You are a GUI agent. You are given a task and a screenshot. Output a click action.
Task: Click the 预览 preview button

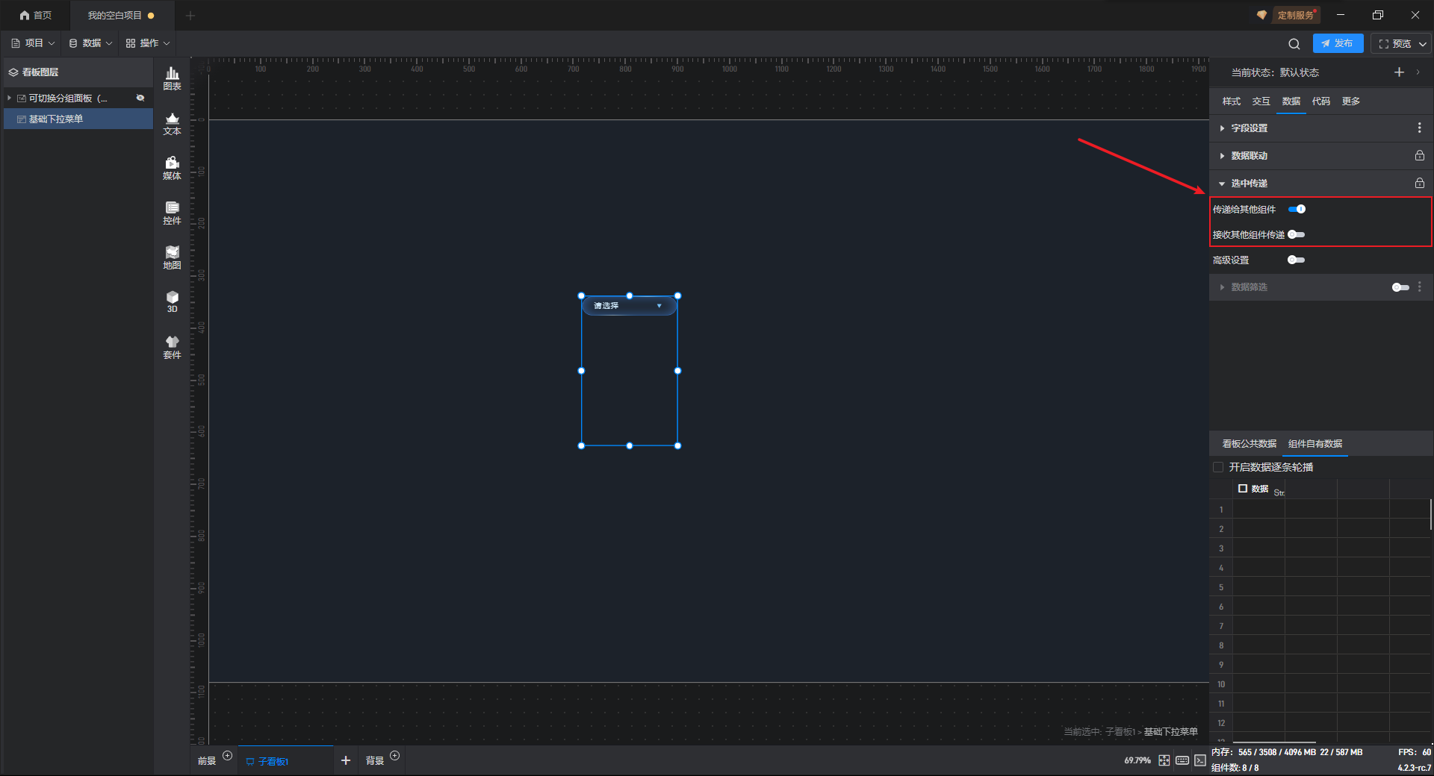(x=1395, y=44)
